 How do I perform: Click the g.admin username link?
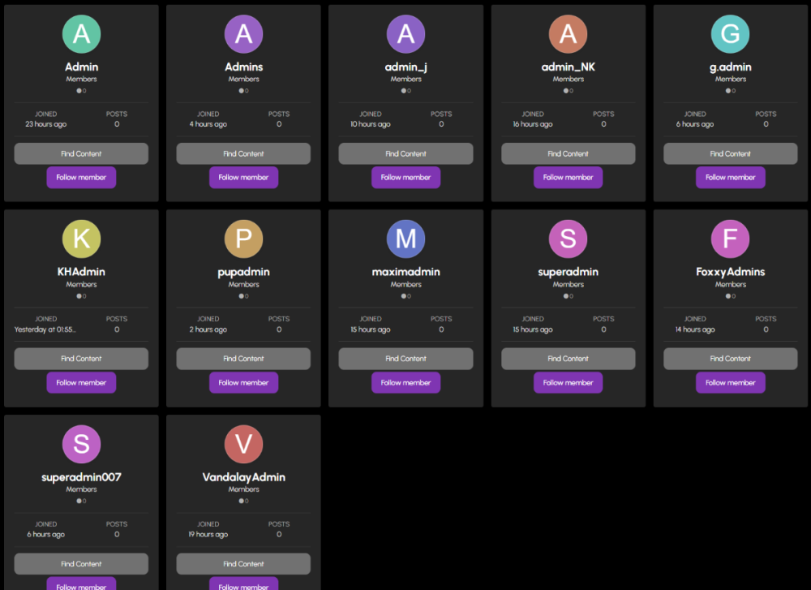[730, 67]
